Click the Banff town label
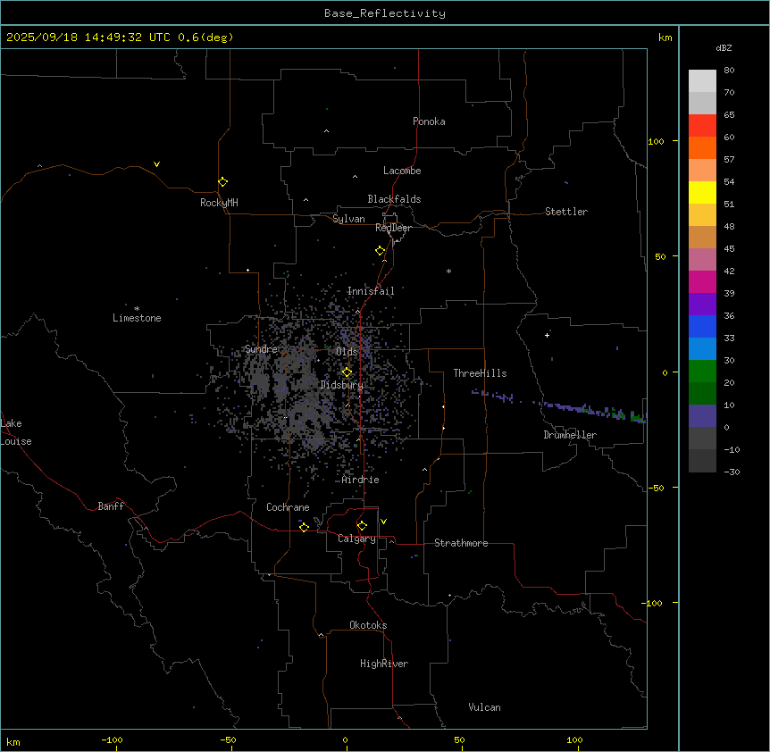Viewport: 770px width, 752px height. (111, 506)
